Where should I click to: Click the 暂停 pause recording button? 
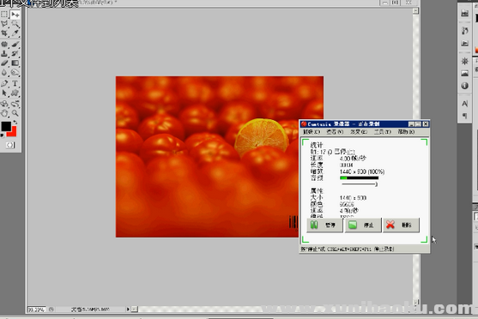pyautogui.click(x=324, y=226)
